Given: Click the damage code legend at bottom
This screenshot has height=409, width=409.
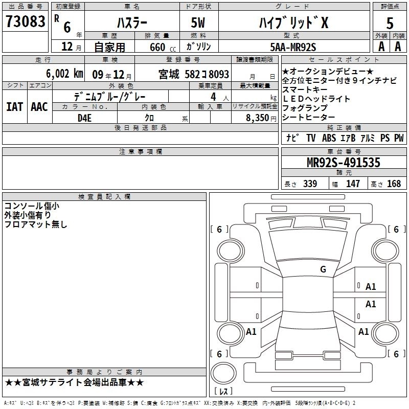Looking at the screenshot, I should point(180,403).
